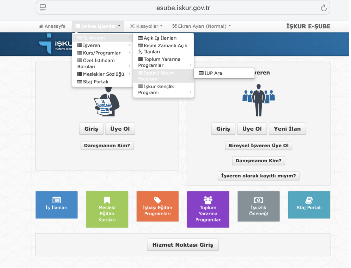Screen dimensions: 351x268
Task: Select İş Arayan in the Online İşlemler menu
Action: coord(102,38)
